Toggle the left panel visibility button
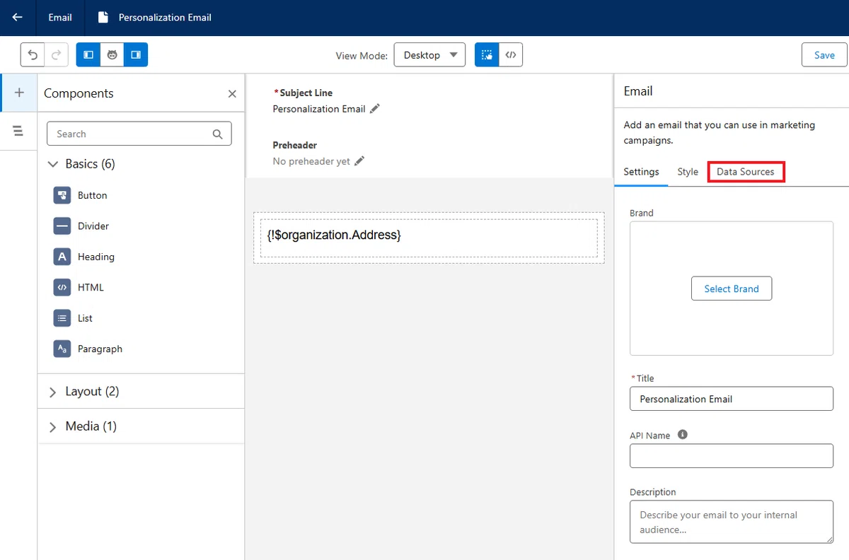849x560 pixels. pos(88,54)
